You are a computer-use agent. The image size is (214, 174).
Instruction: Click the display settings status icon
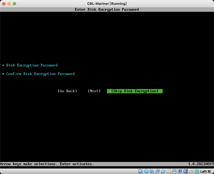coord(174,171)
